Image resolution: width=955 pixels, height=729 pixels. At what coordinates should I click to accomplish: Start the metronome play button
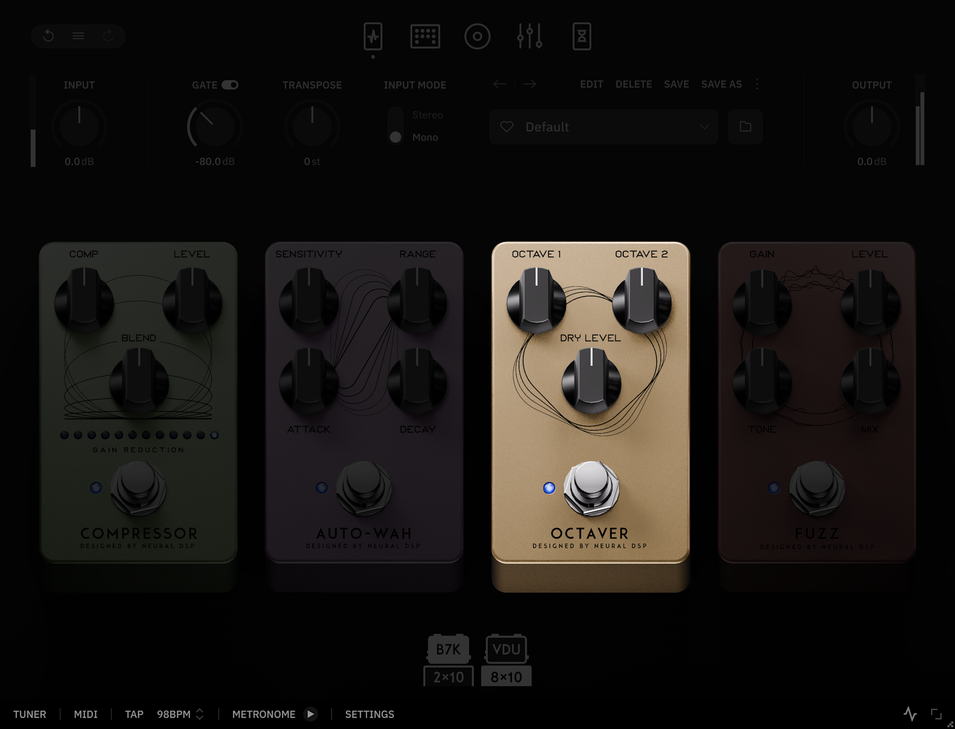click(x=310, y=714)
